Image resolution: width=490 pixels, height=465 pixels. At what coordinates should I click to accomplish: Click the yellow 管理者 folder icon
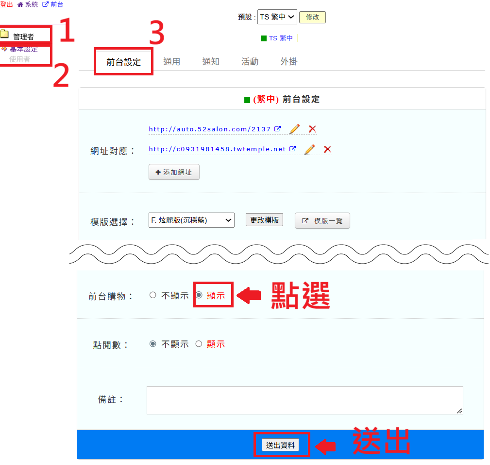click(x=4, y=34)
